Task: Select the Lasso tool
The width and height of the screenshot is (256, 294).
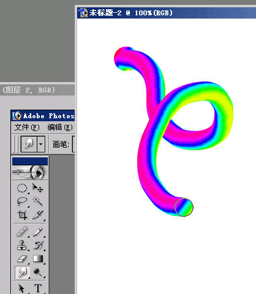Action: 22,202
